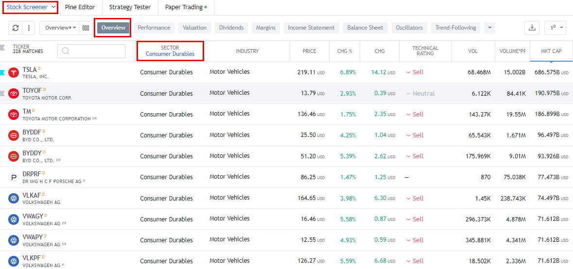Open the DRPRF ticker link

(32, 174)
